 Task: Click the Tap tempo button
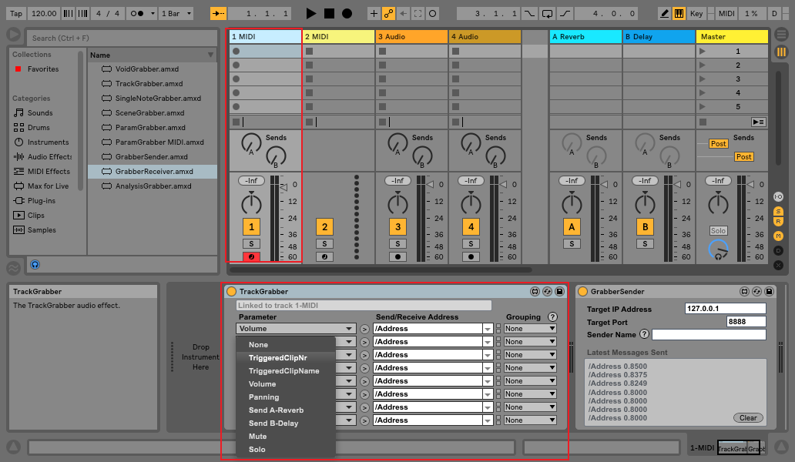point(16,14)
